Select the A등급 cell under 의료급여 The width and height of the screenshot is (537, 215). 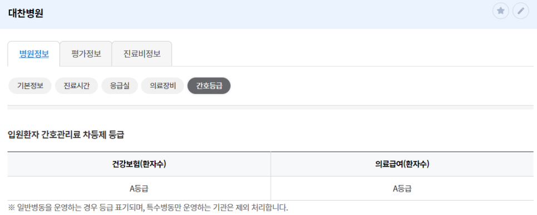[402, 188]
